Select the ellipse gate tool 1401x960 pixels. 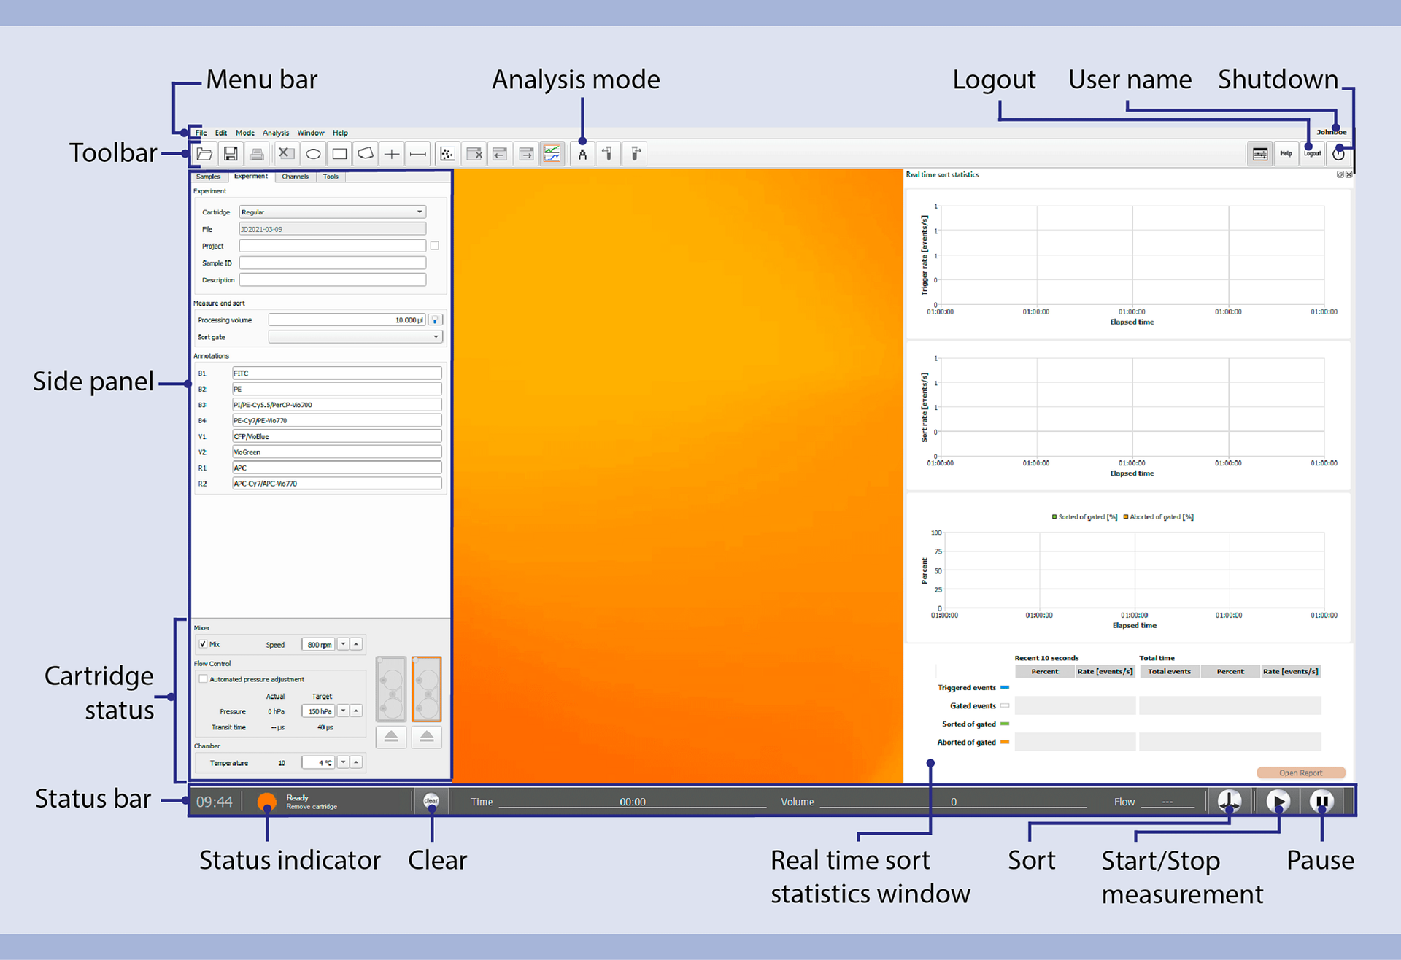(313, 154)
